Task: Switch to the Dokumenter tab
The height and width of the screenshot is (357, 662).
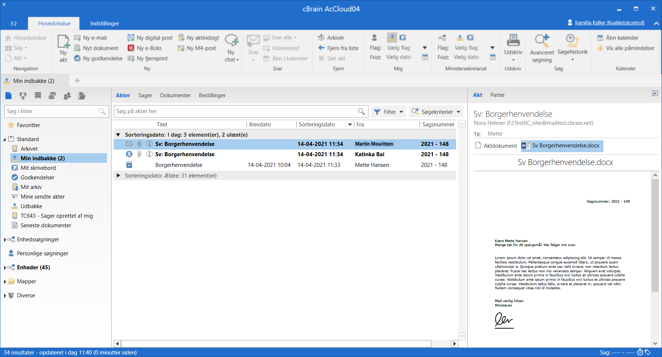Action: tap(175, 95)
